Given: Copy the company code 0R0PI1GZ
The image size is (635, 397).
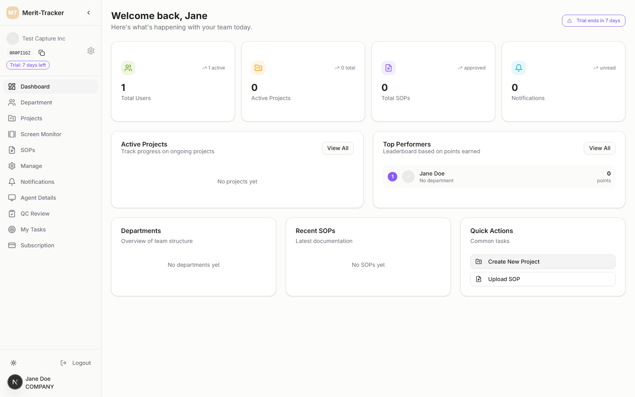Looking at the screenshot, I should click(x=42, y=53).
